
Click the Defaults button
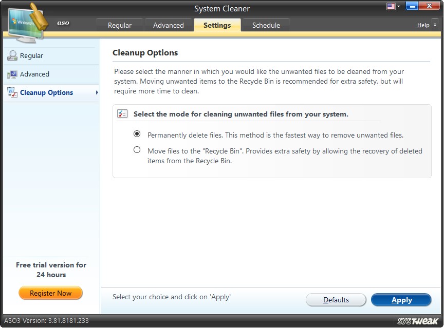click(336, 300)
